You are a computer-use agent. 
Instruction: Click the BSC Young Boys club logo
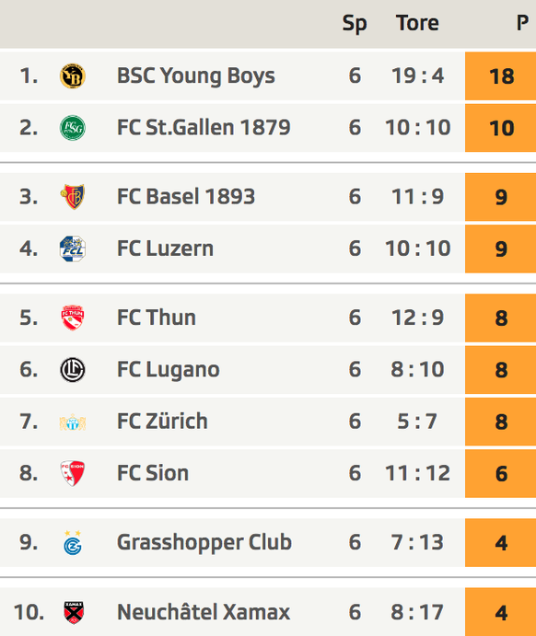(72, 76)
